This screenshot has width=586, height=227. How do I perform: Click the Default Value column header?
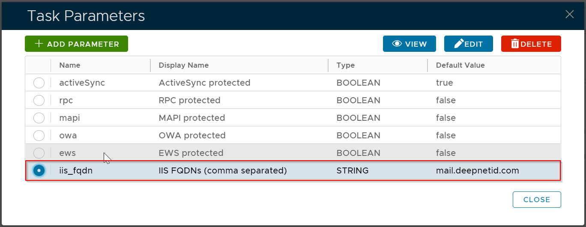[x=460, y=65]
